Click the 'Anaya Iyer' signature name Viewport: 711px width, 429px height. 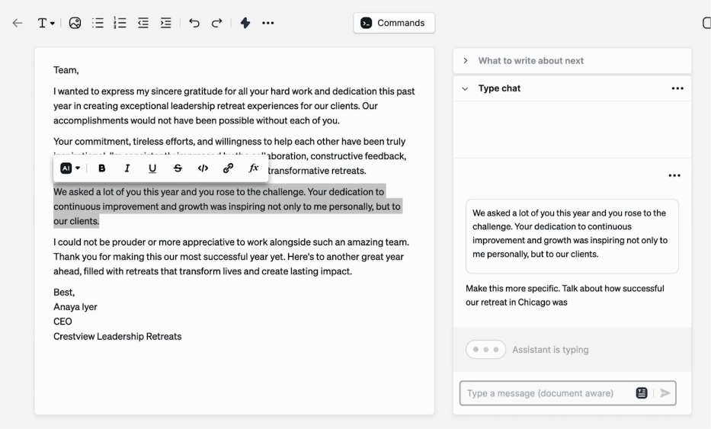tap(75, 307)
